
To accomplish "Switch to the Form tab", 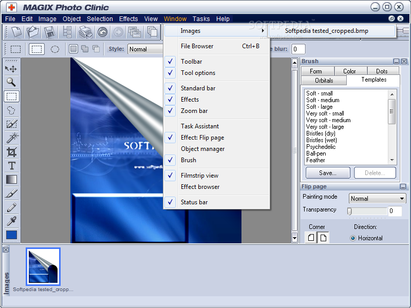I will (316, 71).
